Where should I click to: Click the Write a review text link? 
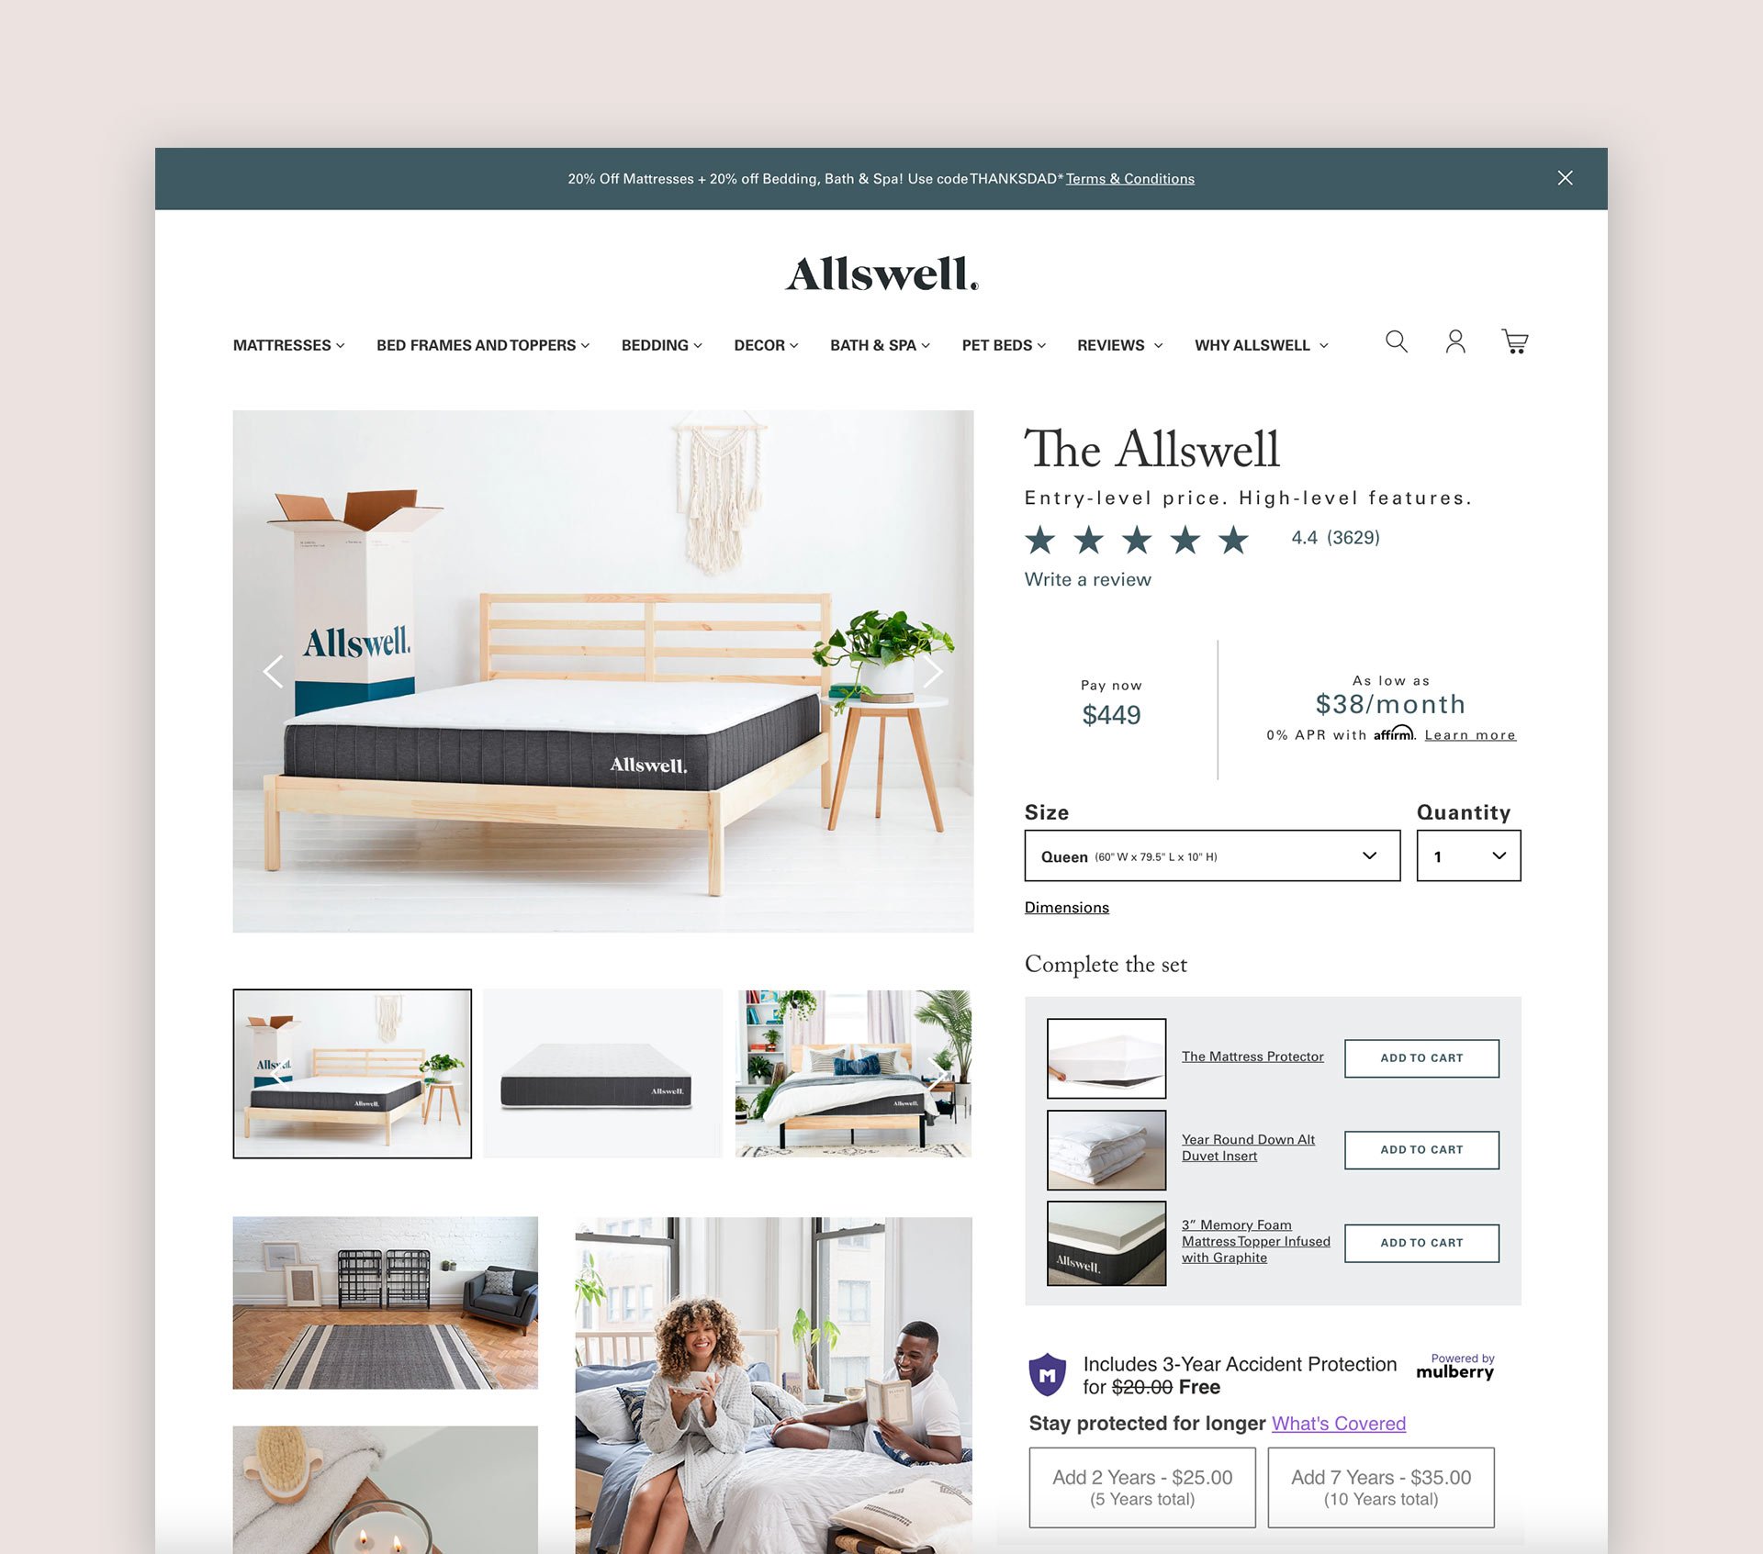(x=1088, y=579)
